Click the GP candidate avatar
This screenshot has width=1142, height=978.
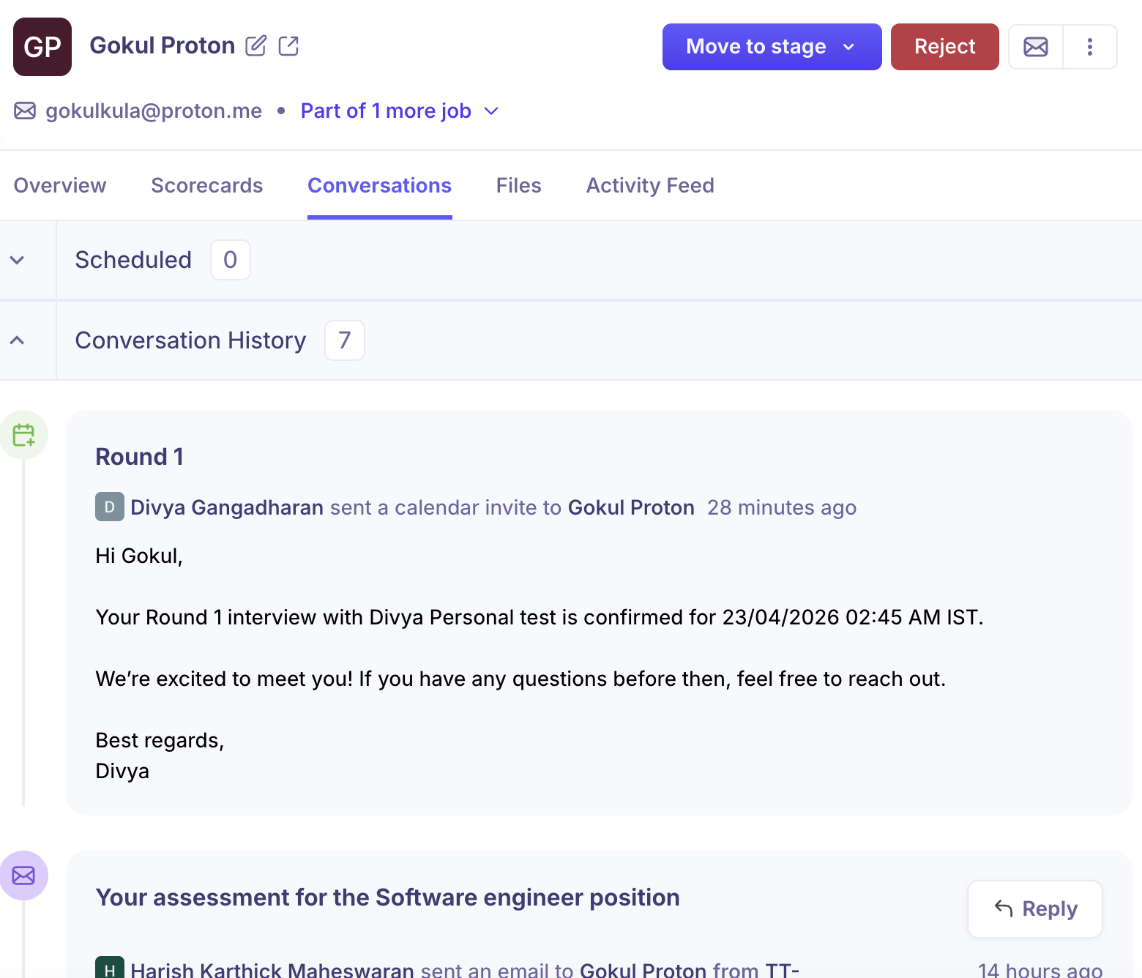tap(42, 47)
